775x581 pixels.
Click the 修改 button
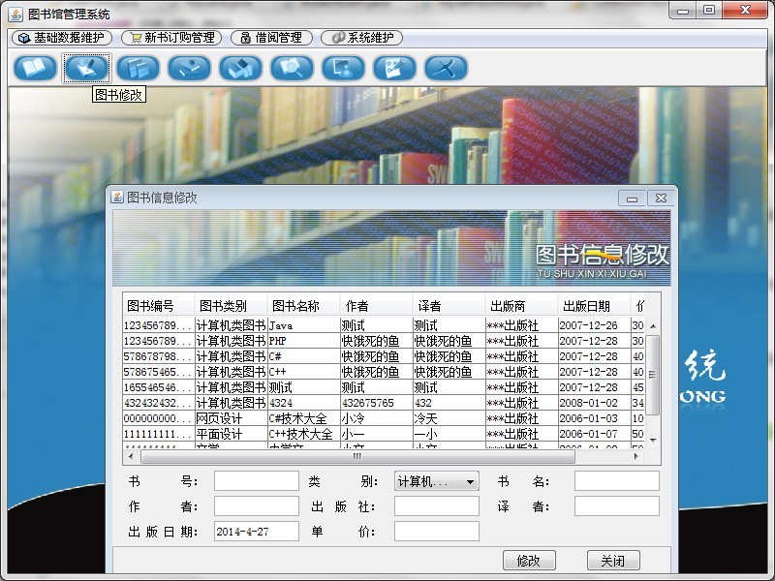coord(529,561)
